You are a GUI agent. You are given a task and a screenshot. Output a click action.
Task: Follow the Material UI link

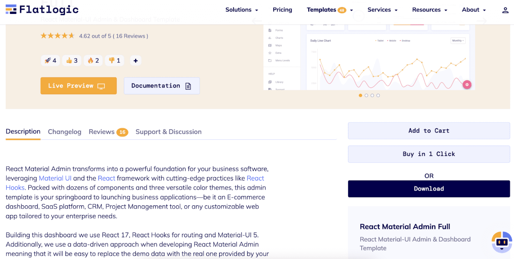[55, 178]
